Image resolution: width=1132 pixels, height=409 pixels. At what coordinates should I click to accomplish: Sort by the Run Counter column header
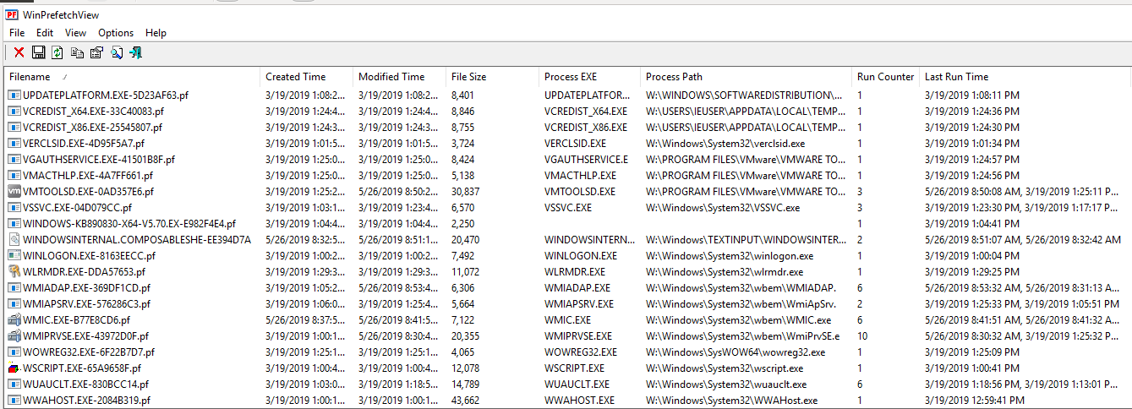(x=885, y=77)
